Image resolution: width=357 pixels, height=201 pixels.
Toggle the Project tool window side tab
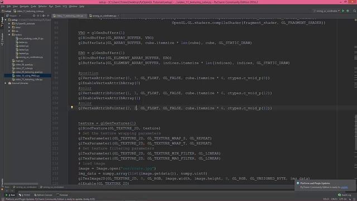coord(2,22)
